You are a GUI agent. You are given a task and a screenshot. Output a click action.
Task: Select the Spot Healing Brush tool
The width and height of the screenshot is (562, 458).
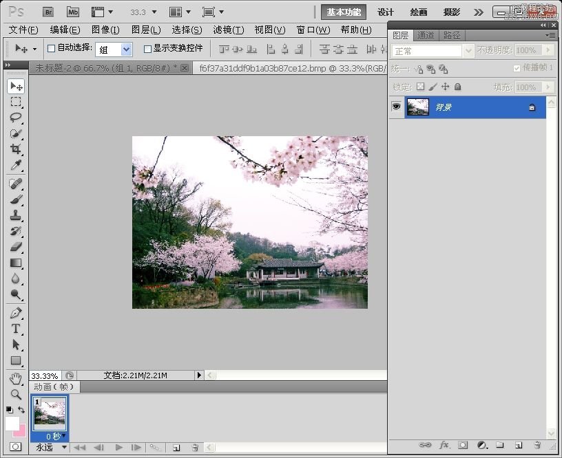[x=16, y=184]
